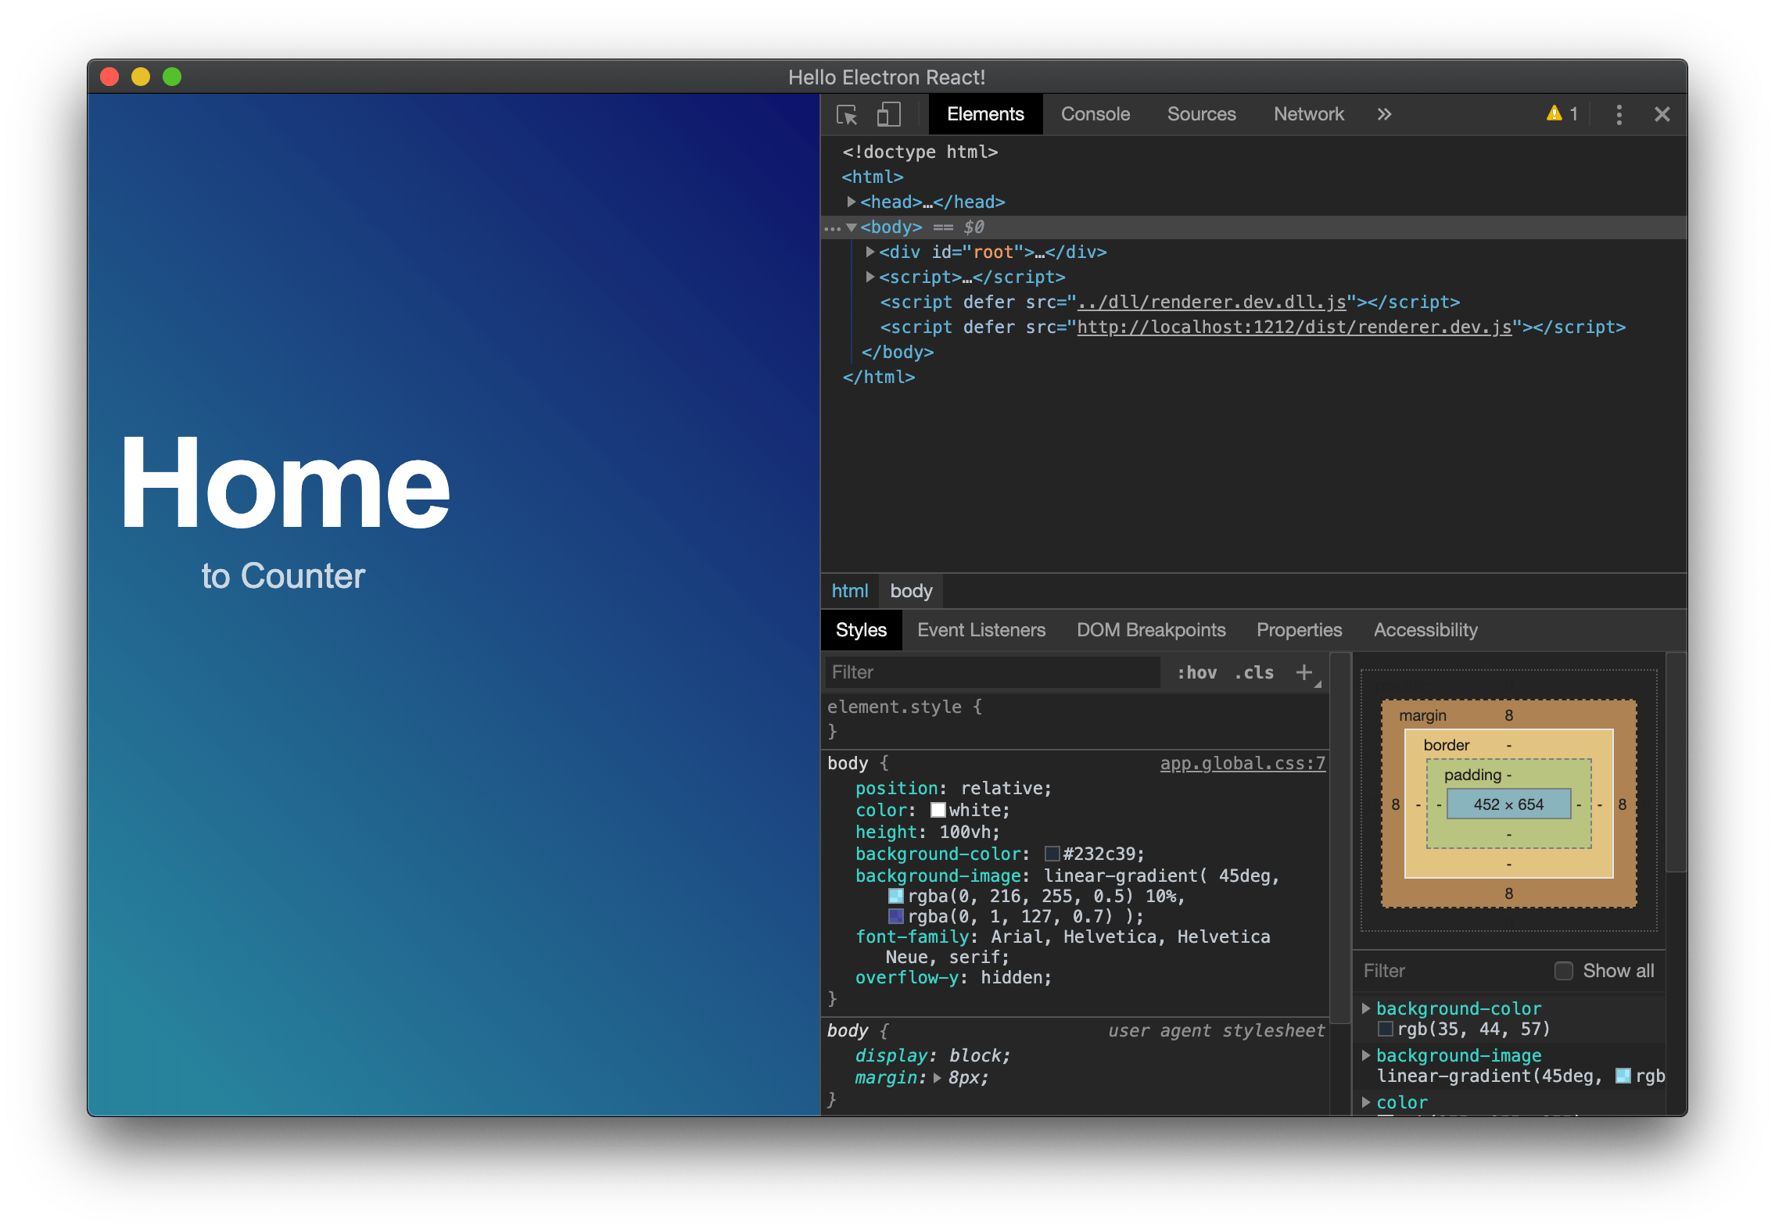Toggle the .cls classes pane
Image resolution: width=1775 pixels, height=1232 pixels.
click(1253, 672)
